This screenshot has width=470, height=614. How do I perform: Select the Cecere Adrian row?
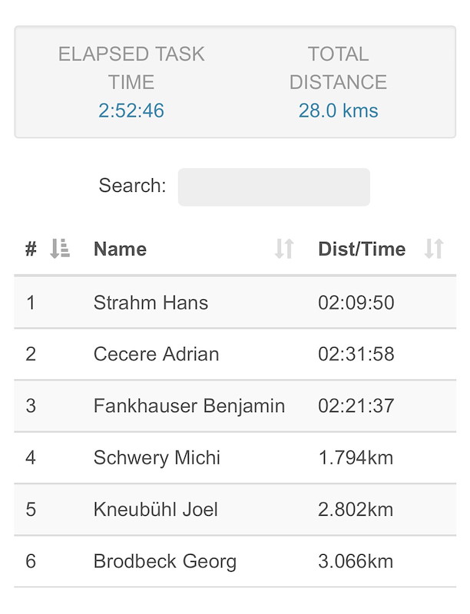click(235, 354)
